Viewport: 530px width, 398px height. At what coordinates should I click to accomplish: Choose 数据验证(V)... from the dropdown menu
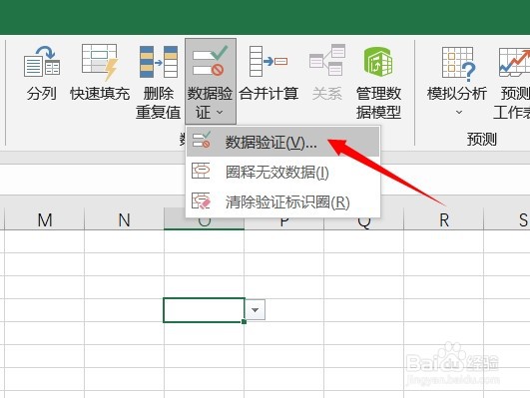[x=283, y=142]
